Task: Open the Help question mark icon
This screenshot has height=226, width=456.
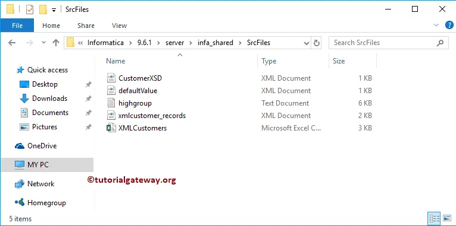Action: [x=449, y=25]
